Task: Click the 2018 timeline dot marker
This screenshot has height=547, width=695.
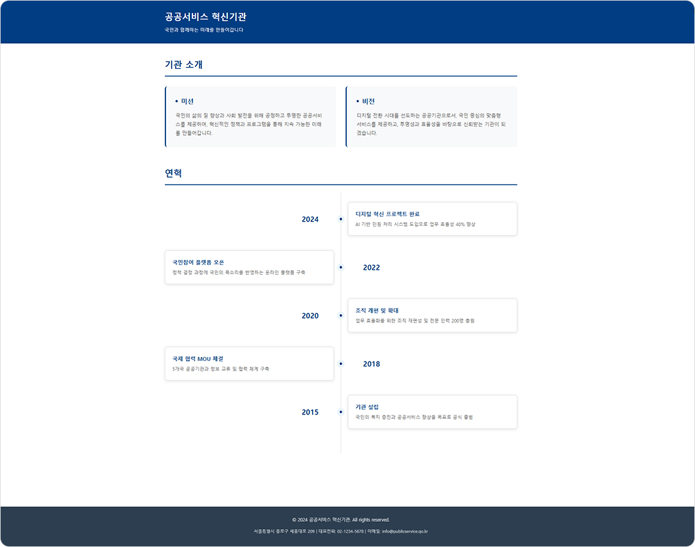Action: pos(340,364)
